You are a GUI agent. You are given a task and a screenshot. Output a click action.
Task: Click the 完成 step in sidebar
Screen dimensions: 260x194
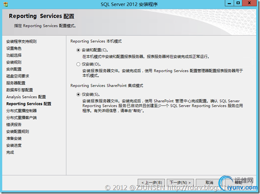(10, 153)
